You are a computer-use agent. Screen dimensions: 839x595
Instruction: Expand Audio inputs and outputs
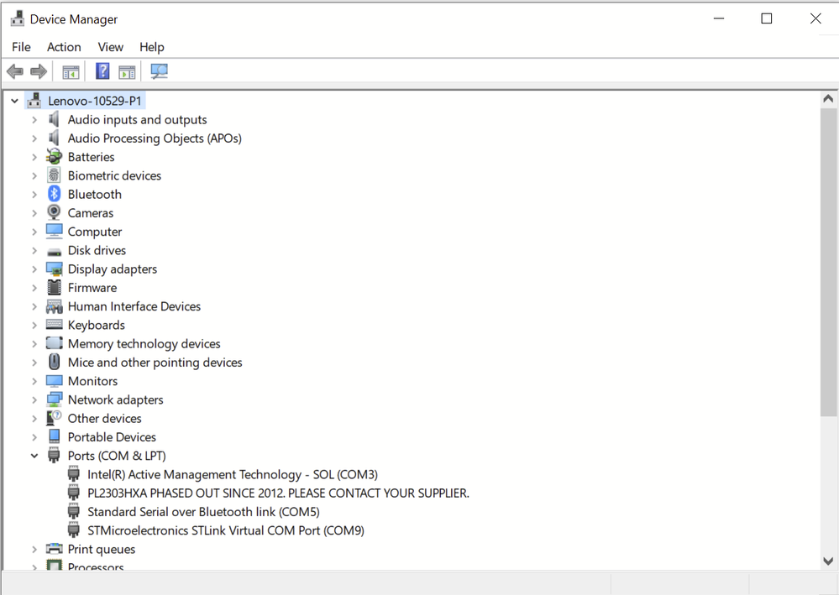pyautogui.click(x=34, y=120)
